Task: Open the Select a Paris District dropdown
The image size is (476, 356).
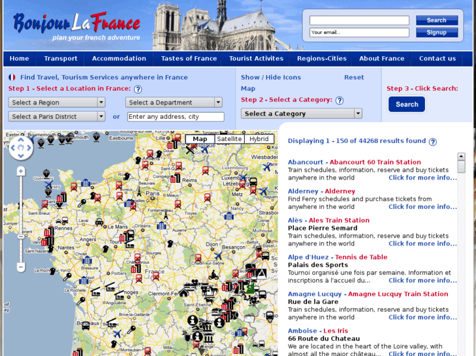Action: [x=57, y=116]
